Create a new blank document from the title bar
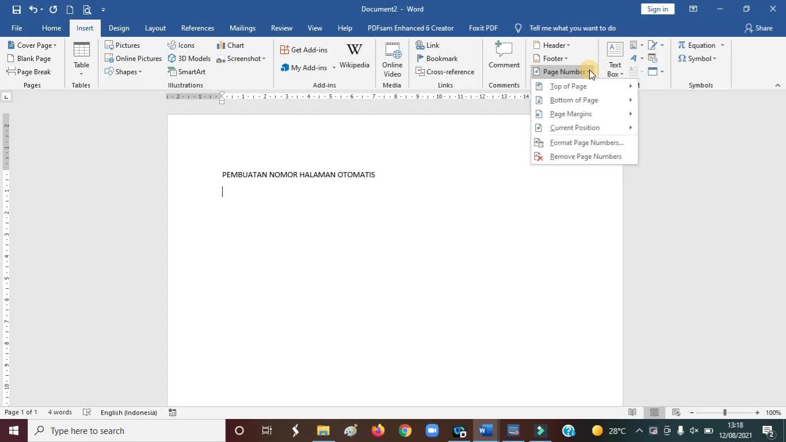786x442 pixels. pyautogui.click(x=70, y=9)
